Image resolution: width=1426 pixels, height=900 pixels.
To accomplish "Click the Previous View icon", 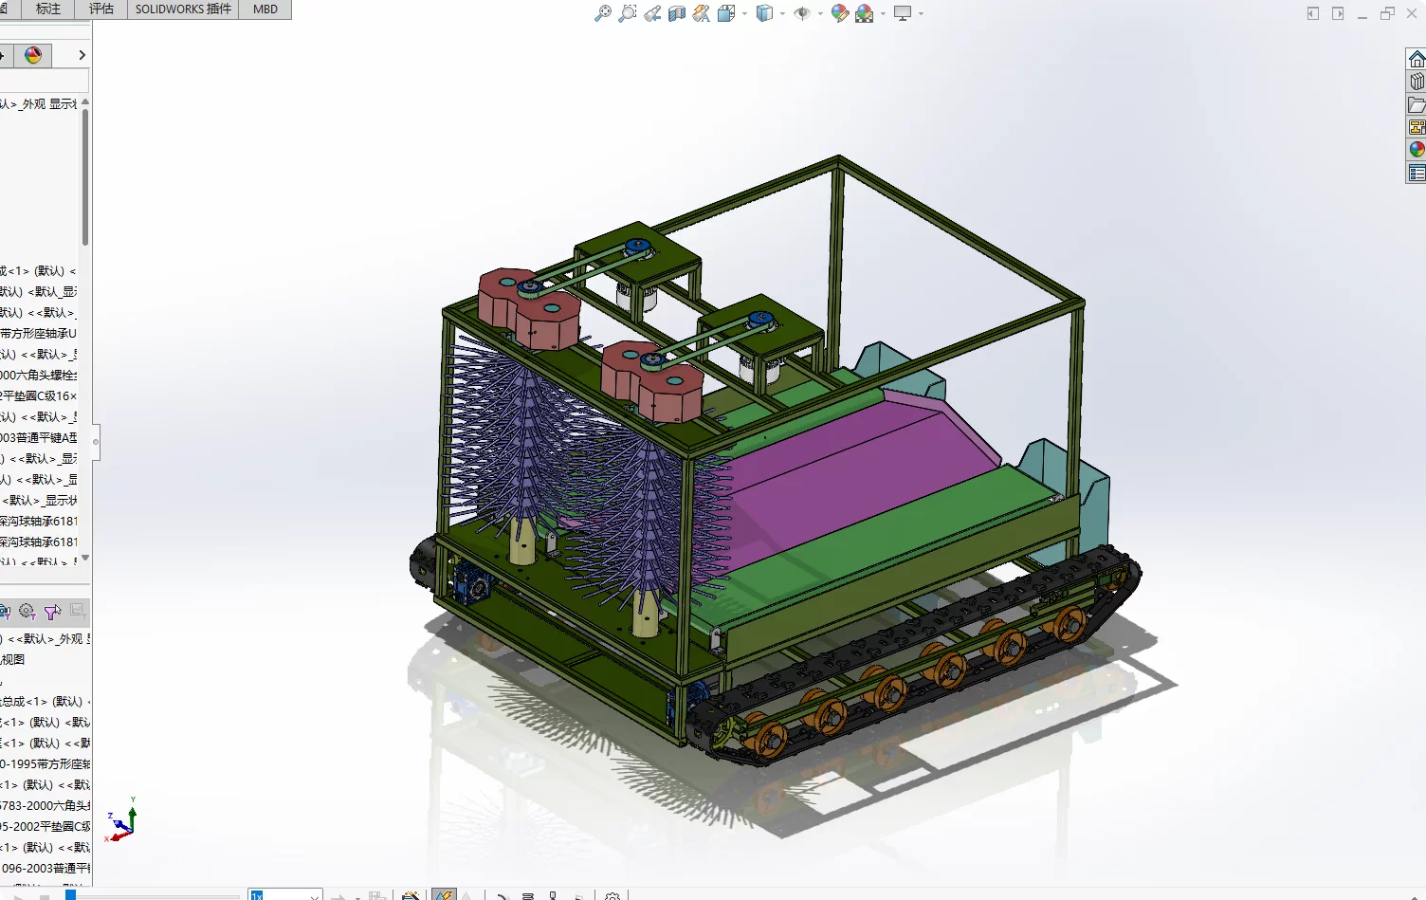I will tap(652, 13).
